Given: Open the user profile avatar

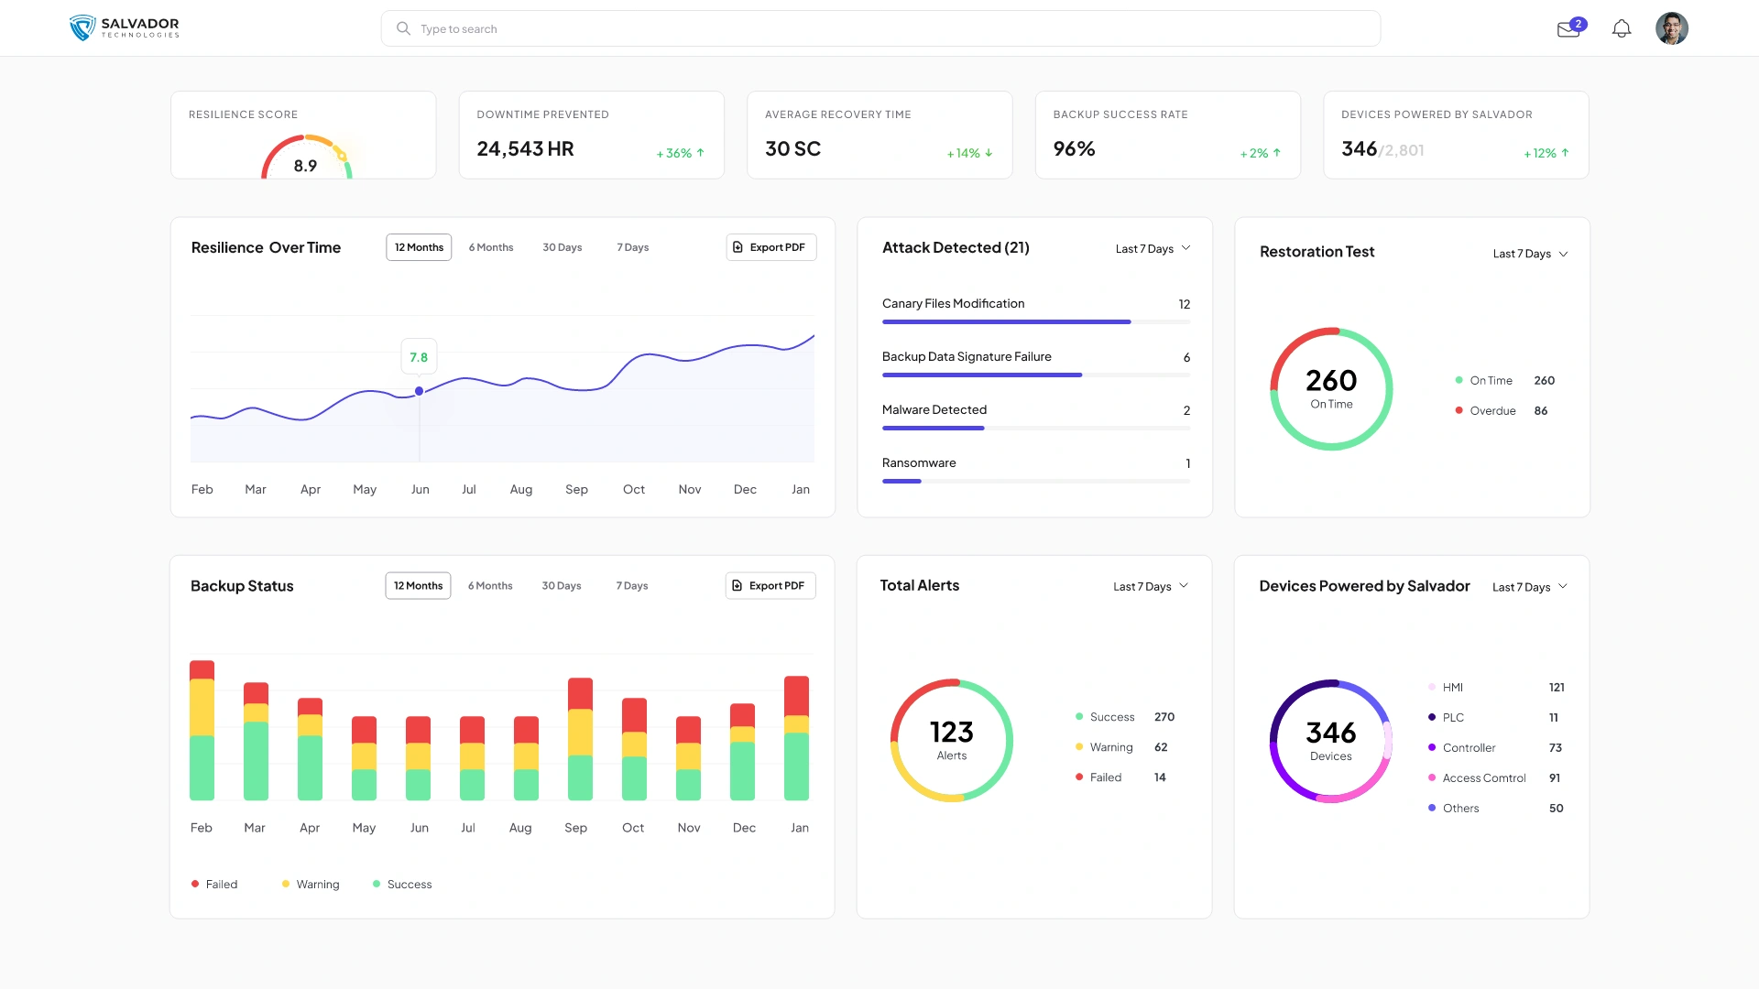Looking at the screenshot, I should pyautogui.click(x=1672, y=28).
